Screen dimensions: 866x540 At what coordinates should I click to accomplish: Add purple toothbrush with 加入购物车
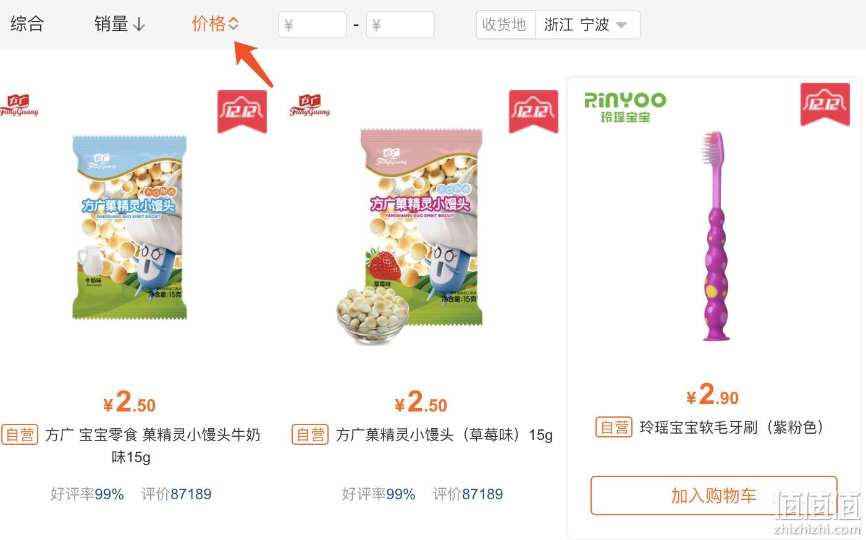[713, 495]
